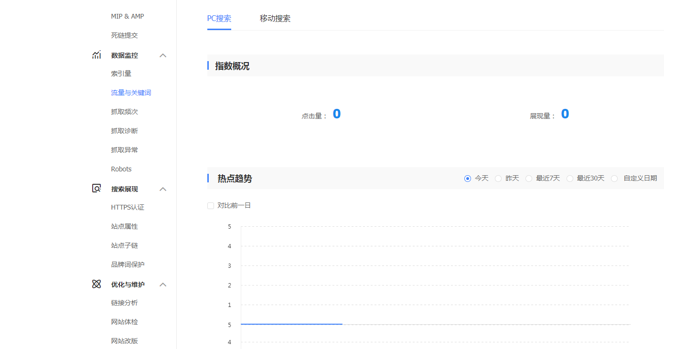Click the 数据监控 chart icon in sidebar
Screen dimensions: 696x349
(96, 55)
